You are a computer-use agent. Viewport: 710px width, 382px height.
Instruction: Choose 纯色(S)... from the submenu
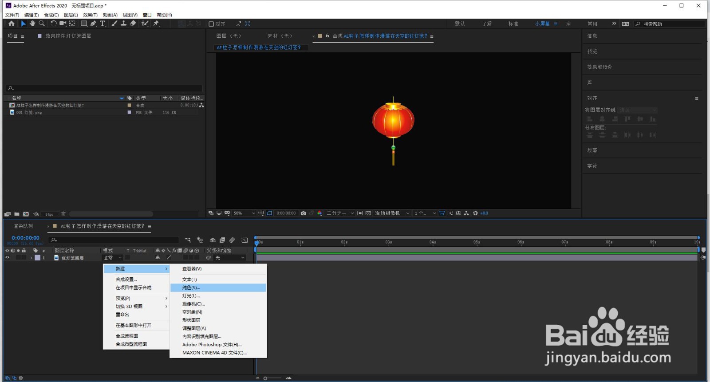[218, 288]
